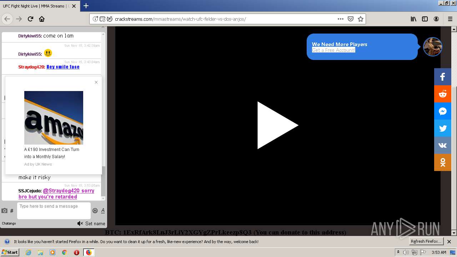Launch Internet Explorer from taskbar

28,252
